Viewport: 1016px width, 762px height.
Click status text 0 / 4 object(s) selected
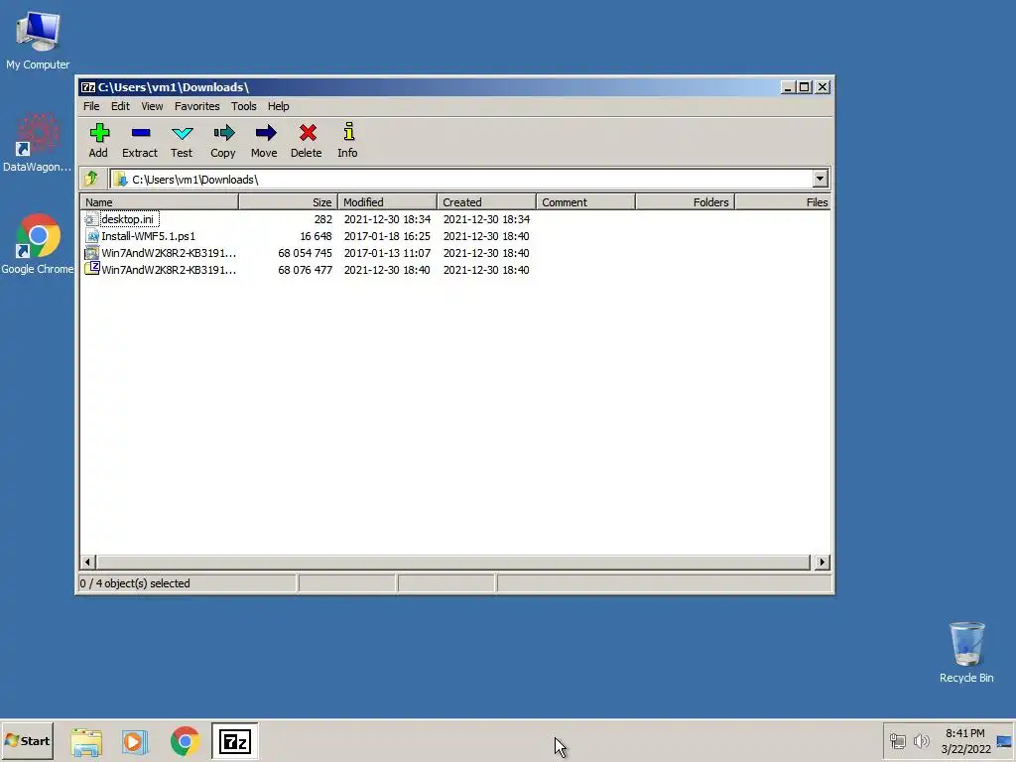[135, 583]
